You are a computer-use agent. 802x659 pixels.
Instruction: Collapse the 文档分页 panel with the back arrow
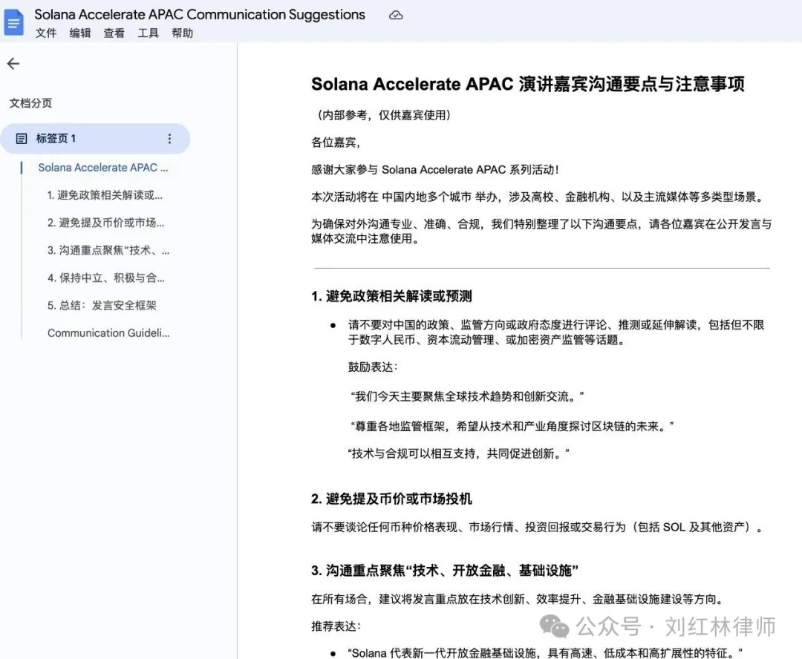point(13,64)
